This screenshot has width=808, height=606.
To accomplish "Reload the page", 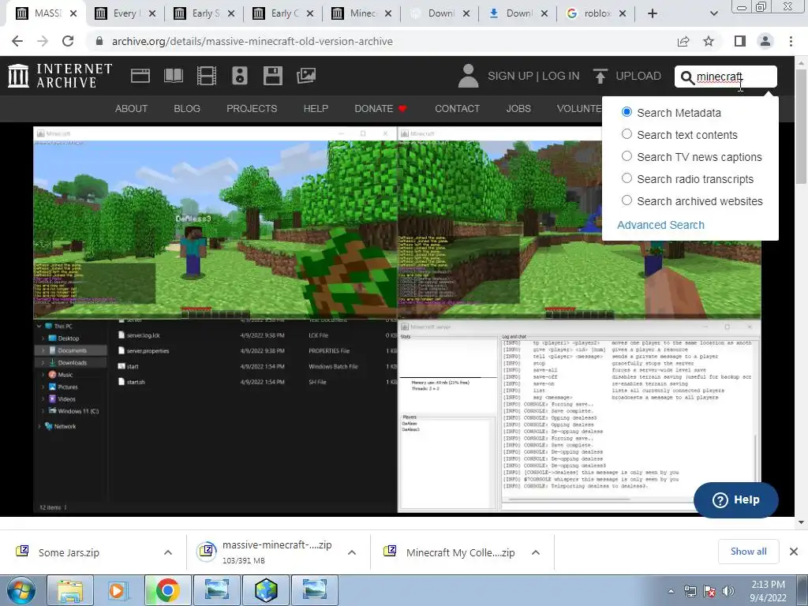I will click(x=68, y=41).
